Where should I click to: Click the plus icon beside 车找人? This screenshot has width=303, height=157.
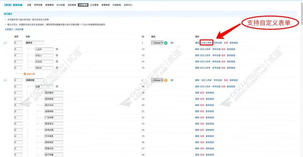tap(57, 55)
